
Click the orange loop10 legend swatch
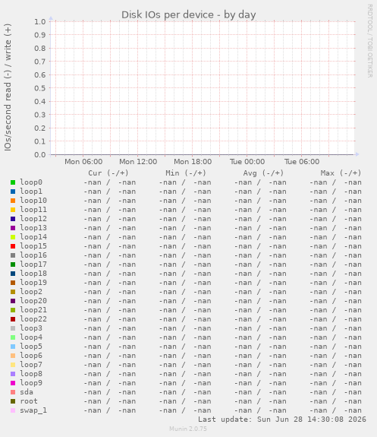point(13,201)
